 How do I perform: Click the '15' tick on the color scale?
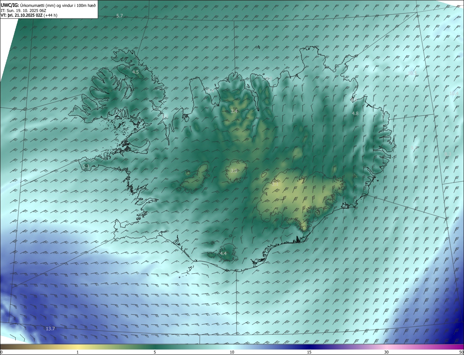(309, 352)
